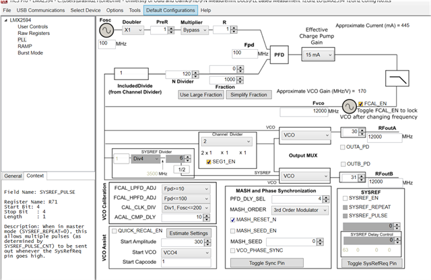The height and width of the screenshot is (280, 431).
Task: Click the RFoutB power stepper
Action: pyautogui.click(x=362, y=178)
